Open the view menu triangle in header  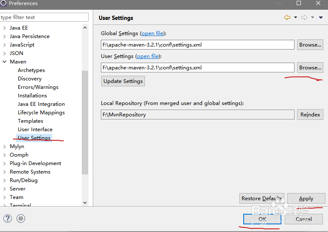pos(320,17)
